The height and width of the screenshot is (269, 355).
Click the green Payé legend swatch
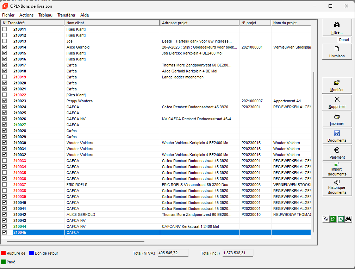pos(4,262)
